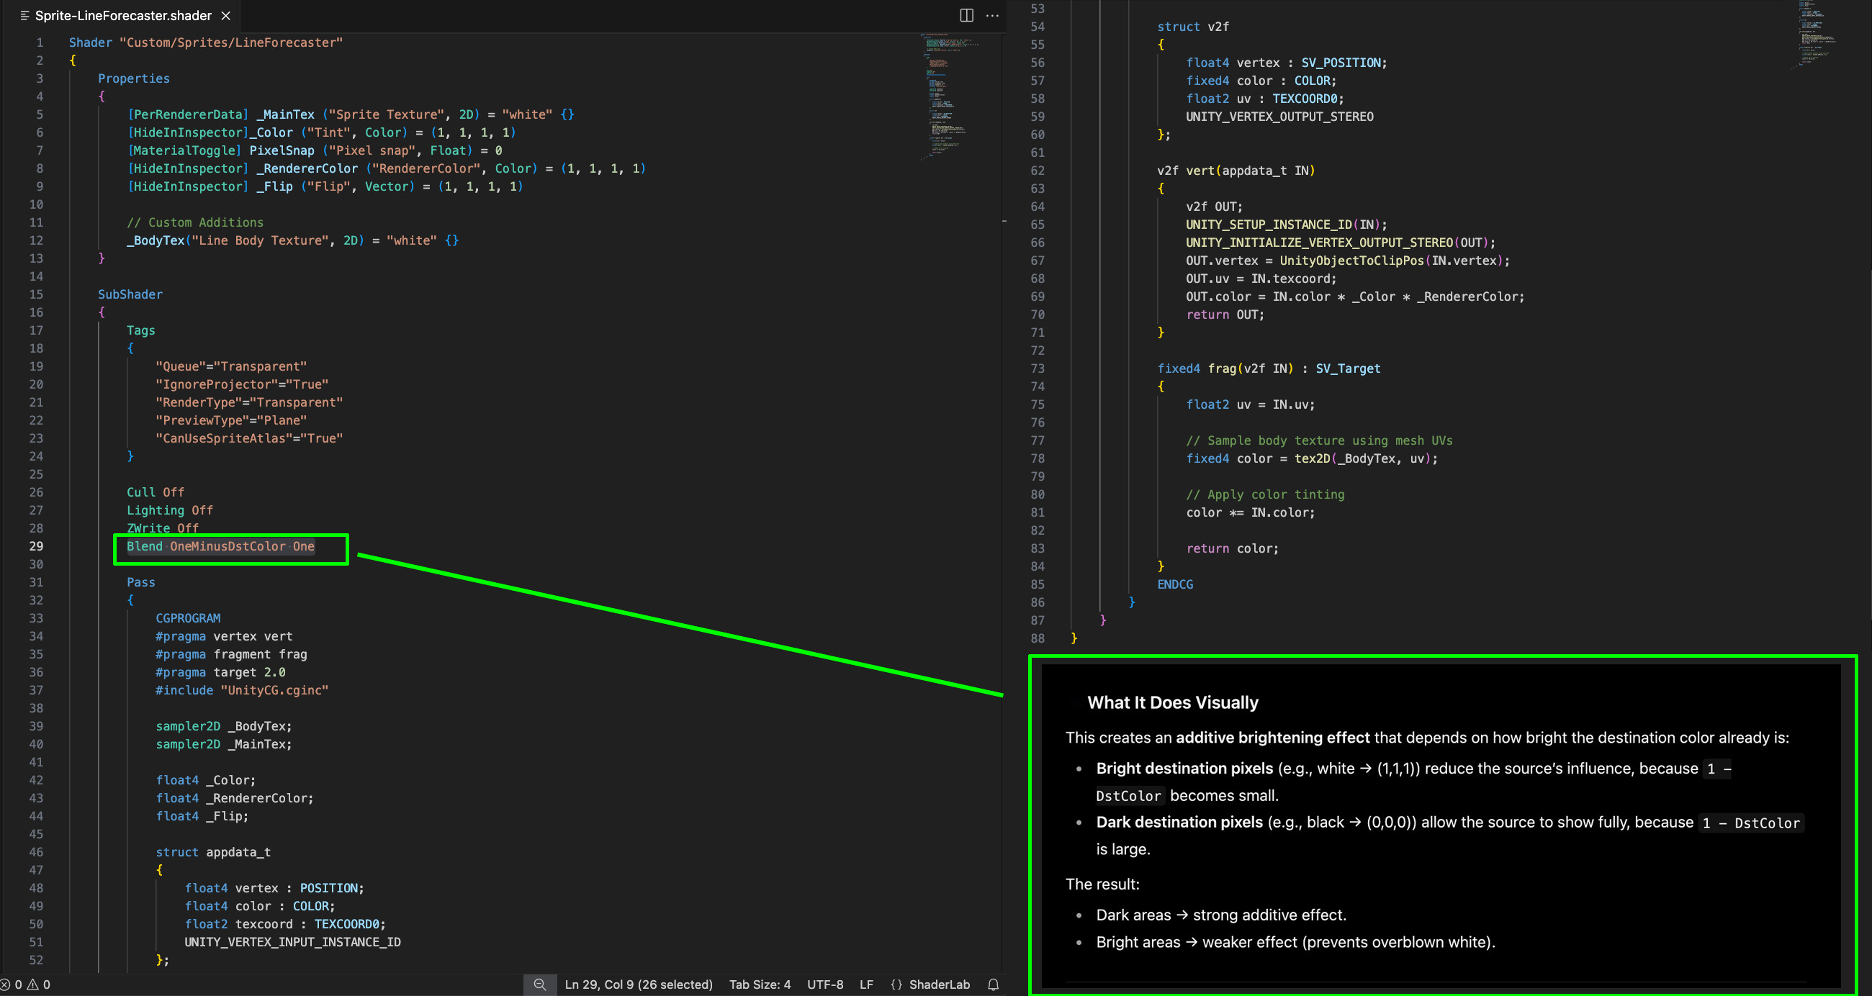Click the magnifier zoom icon in the status bar
This screenshot has height=996, width=1872.
pyautogui.click(x=541, y=984)
